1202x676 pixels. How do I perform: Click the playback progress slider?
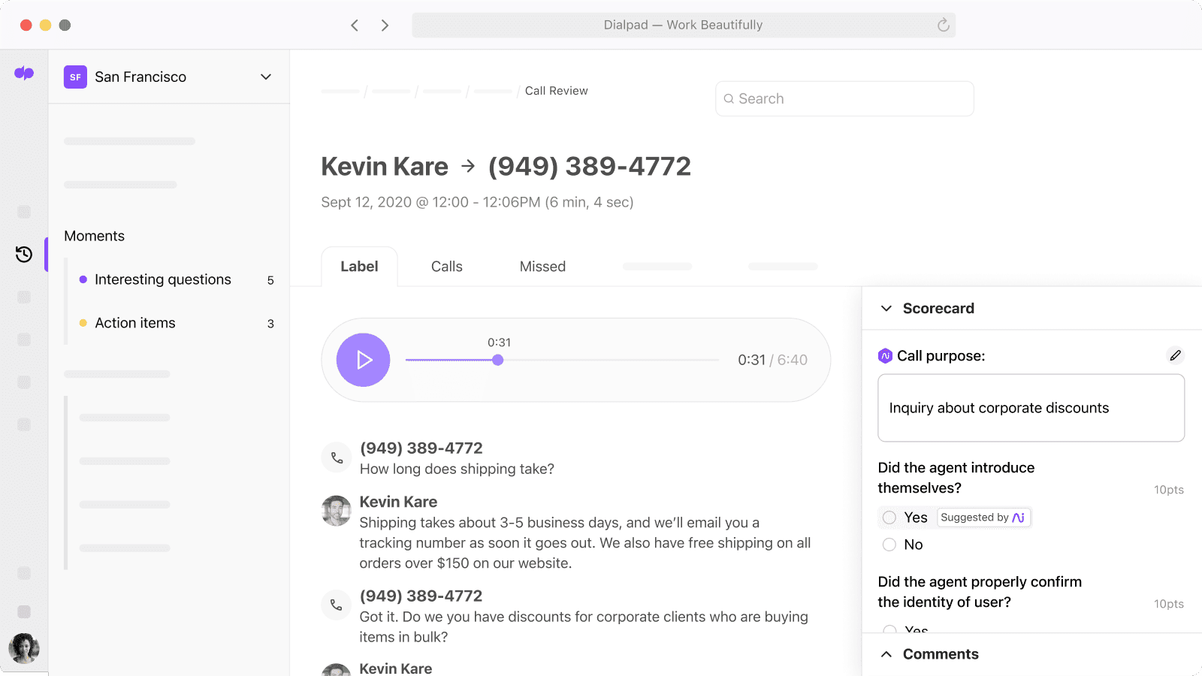point(497,360)
